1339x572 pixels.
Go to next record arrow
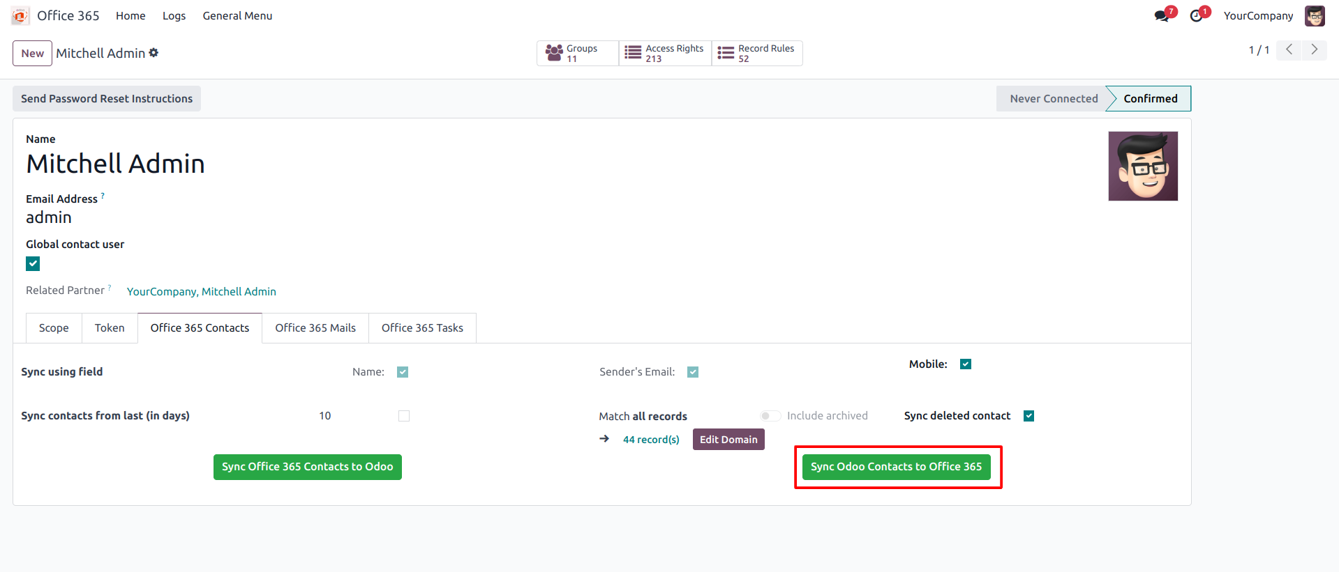1315,49
